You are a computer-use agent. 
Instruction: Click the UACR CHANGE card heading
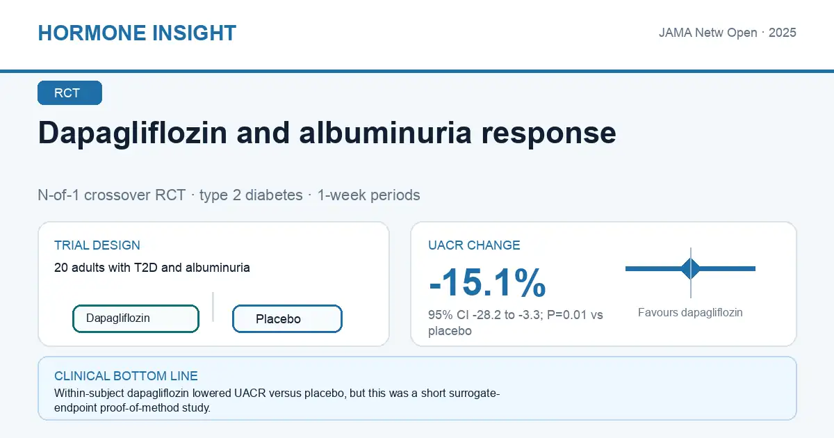tap(474, 245)
